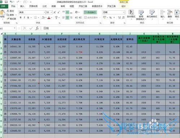
Task: Click Merge & Center (合并后居中) button
Action: [91, 18]
